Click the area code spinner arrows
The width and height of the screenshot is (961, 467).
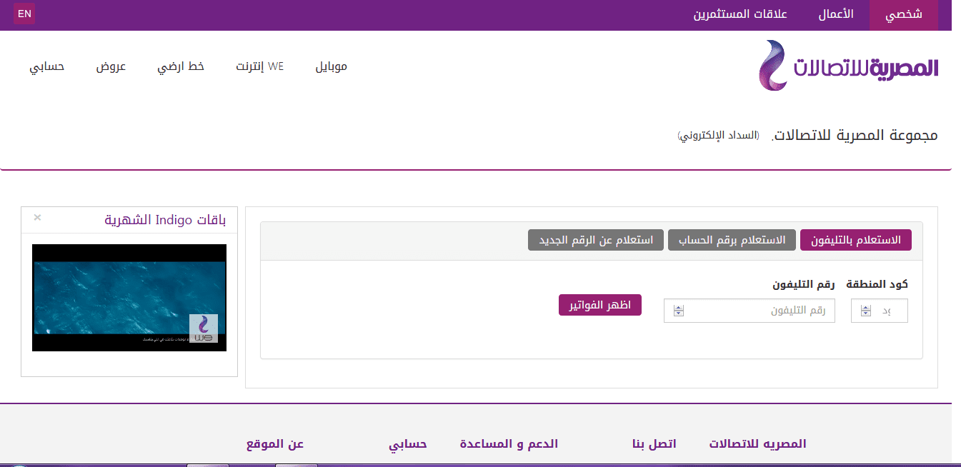866,311
